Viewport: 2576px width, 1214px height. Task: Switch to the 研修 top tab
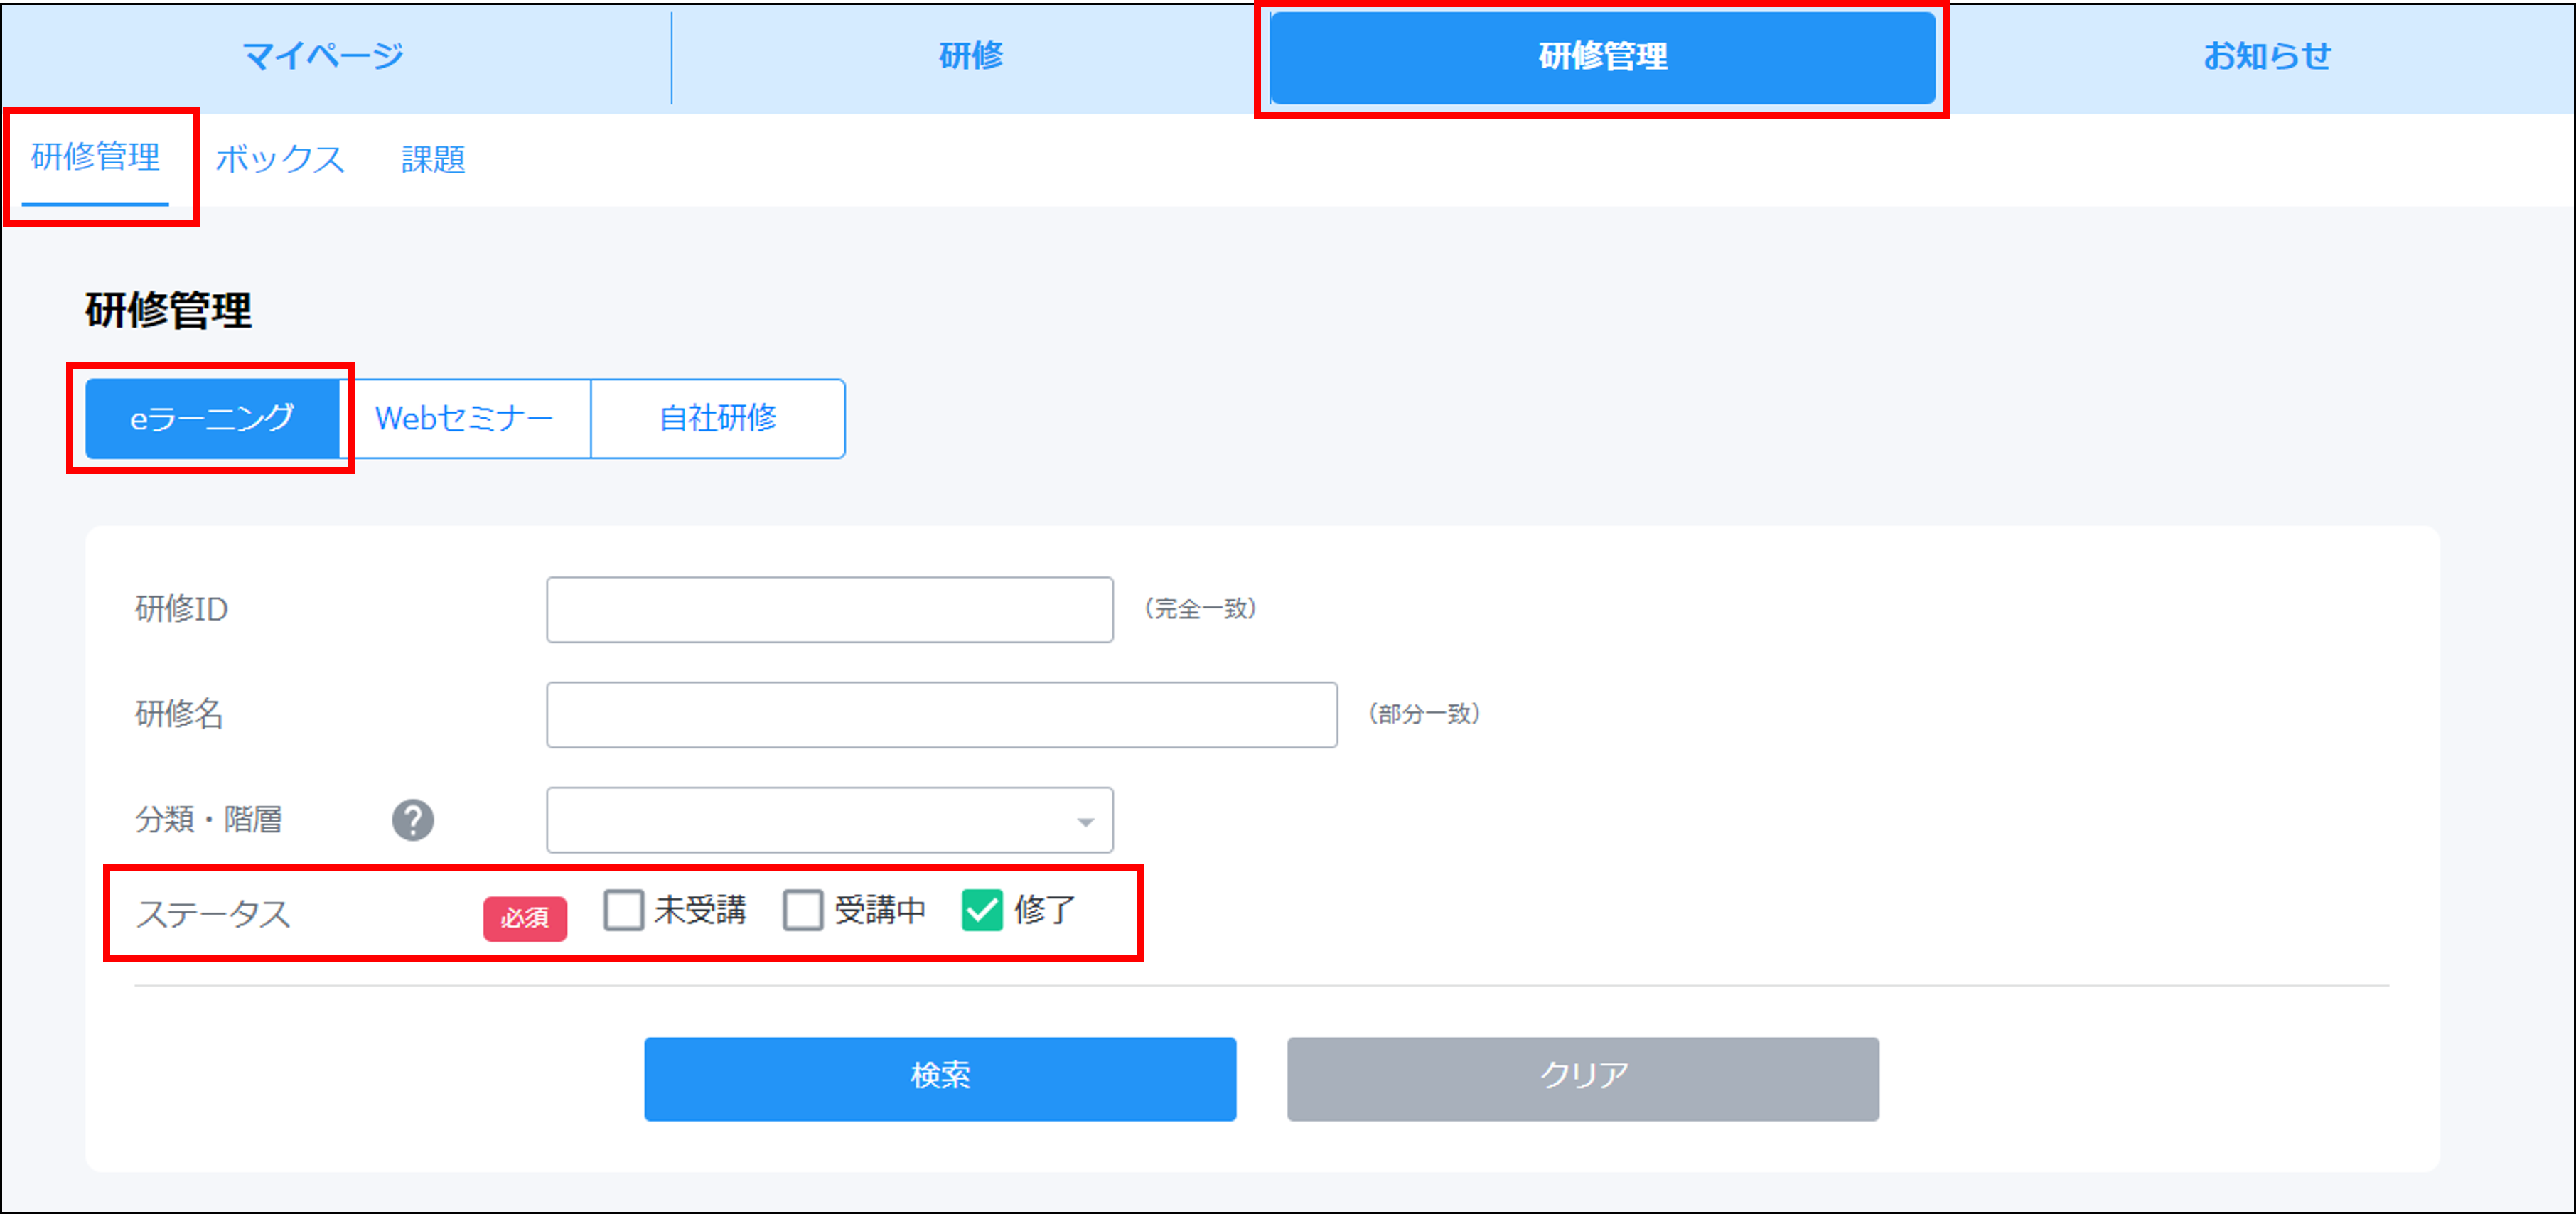tap(970, 56)
